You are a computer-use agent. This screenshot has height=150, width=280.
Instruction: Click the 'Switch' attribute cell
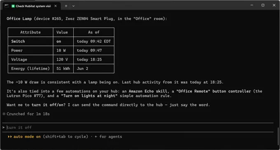point(30,41)
